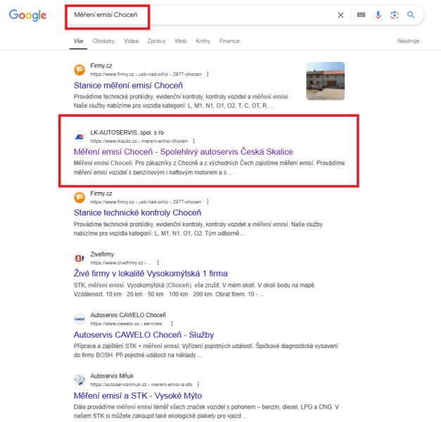441x422 pixels.
Task: Start voice search with the microphone icon
Action: tap(378, 15)
